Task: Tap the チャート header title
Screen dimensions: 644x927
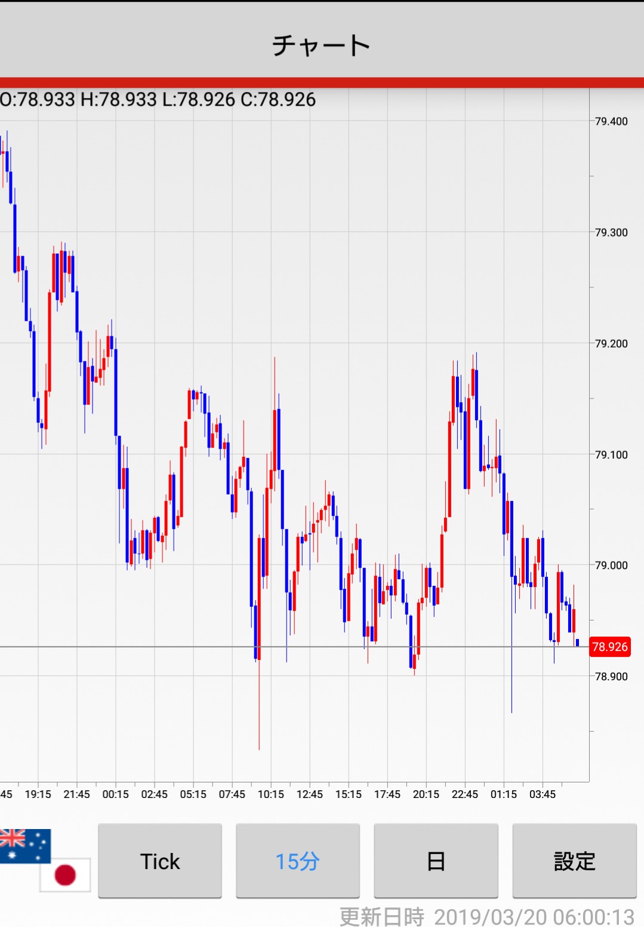Action: [x=322, y=45]
